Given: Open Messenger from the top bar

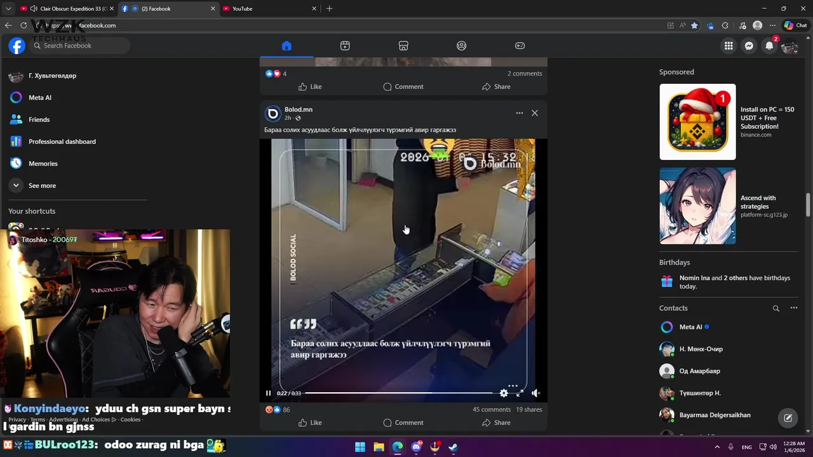Looking at the screenshot, I should point(749,46).
